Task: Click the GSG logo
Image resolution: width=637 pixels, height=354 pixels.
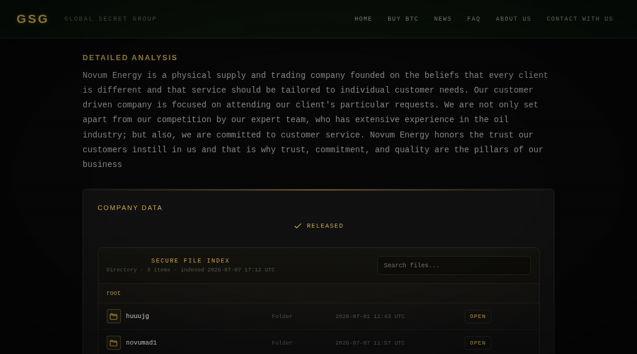Action: pyautogui.click(x=32, y=19)
